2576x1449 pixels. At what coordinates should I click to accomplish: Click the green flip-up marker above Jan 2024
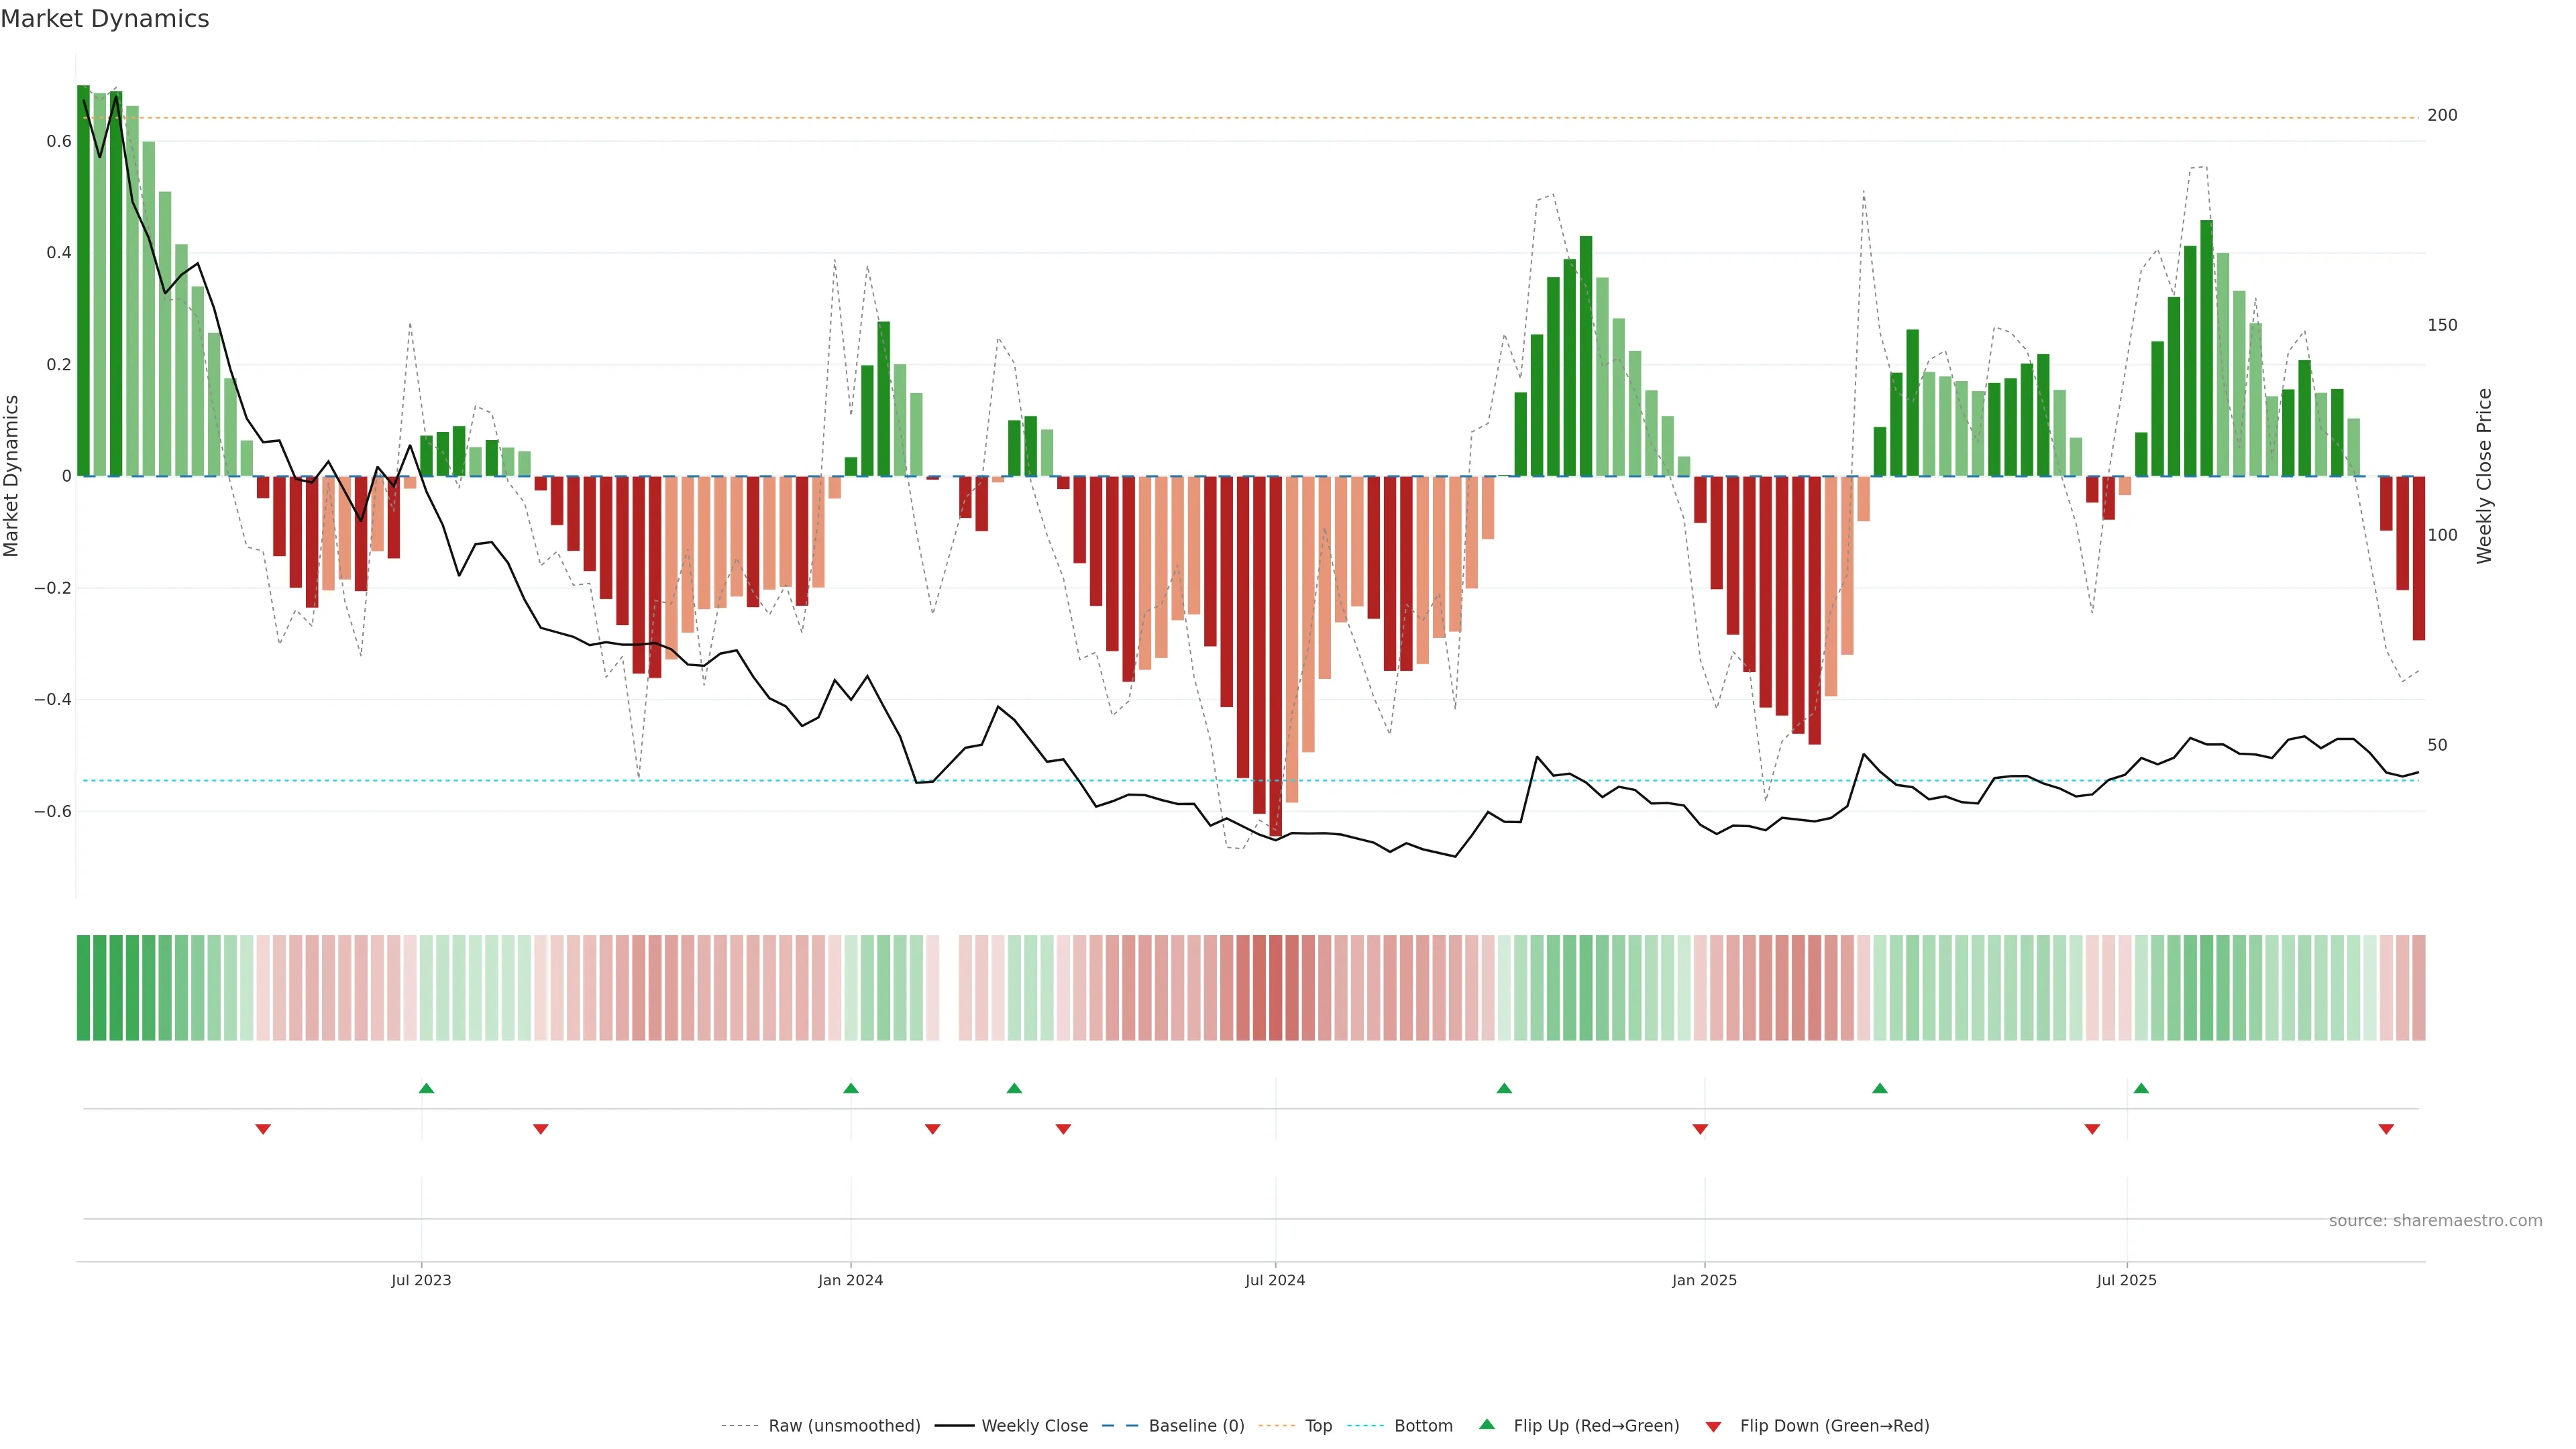point(851,1088)
